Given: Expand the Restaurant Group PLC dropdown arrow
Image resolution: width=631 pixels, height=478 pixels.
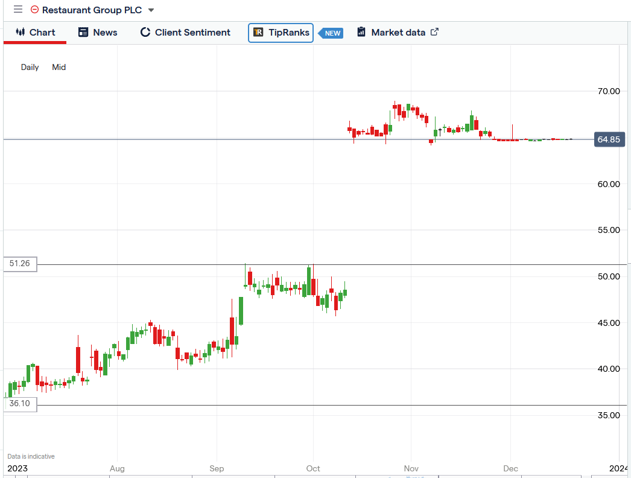Looking at the screenshot, I should [x=151, y=10].
